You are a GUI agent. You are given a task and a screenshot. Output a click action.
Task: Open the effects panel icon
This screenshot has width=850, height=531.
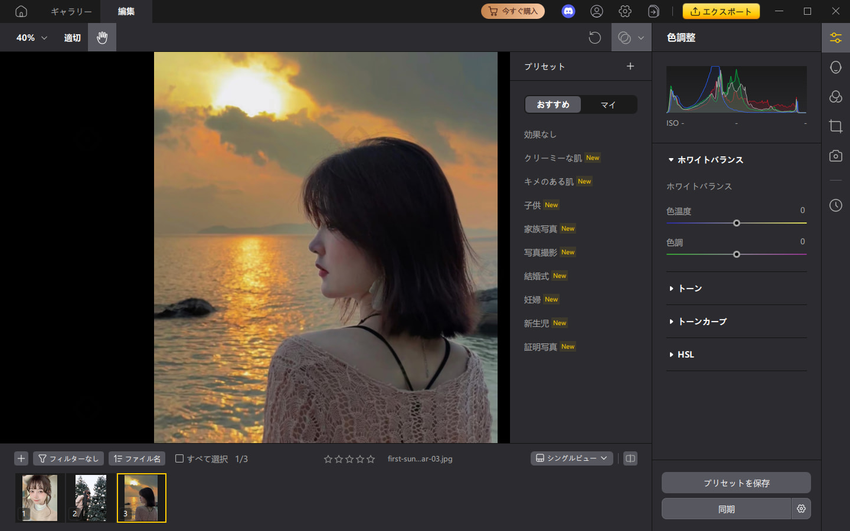pos(836,97)
